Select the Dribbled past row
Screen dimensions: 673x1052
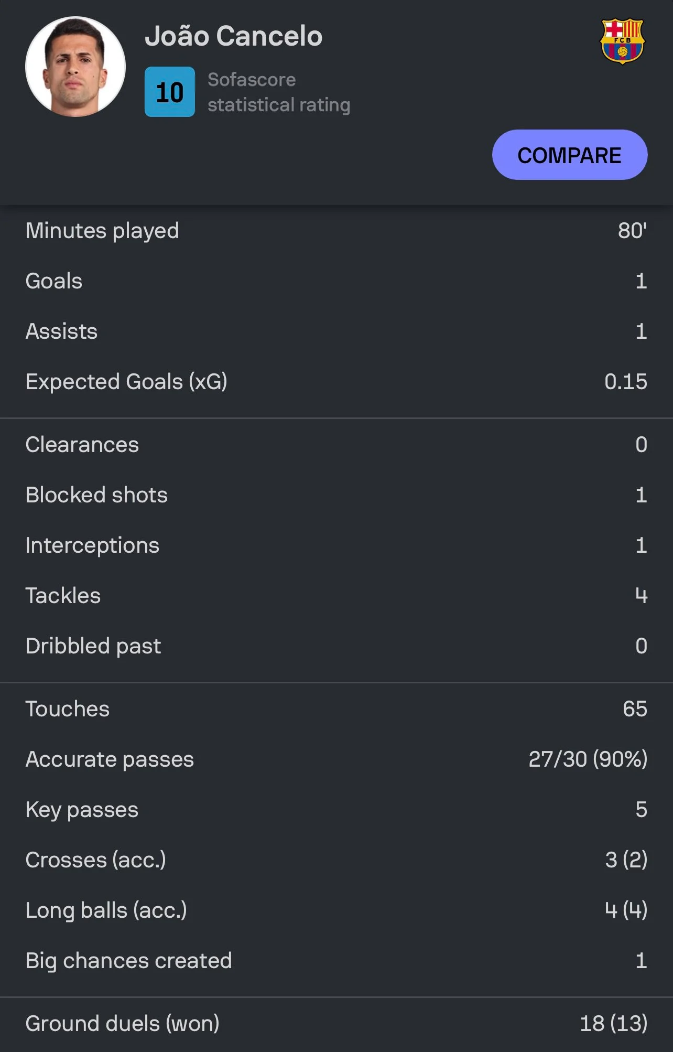click(x=336, y=646)
